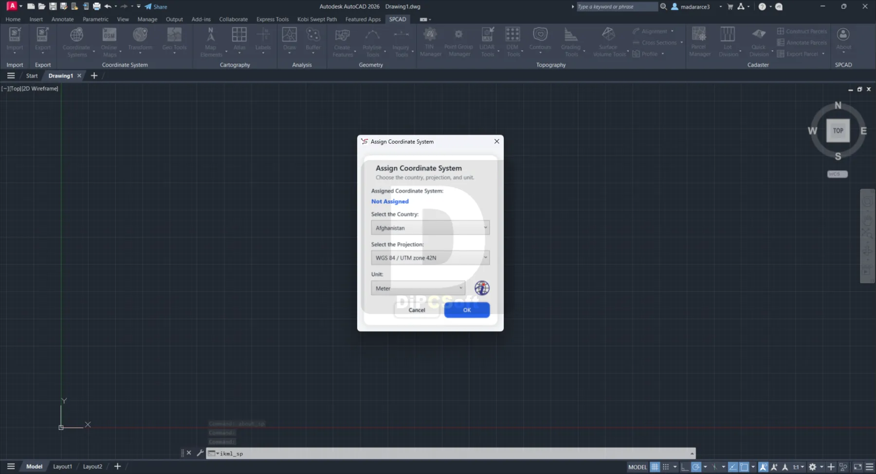Click the Labels tool icon
This screenshot has height=474, width=876.
click(263, 35)
